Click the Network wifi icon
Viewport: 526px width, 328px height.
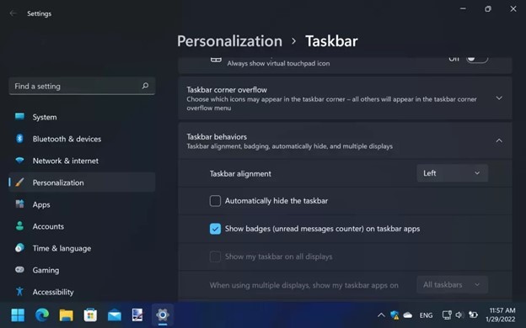click(19, 161)
